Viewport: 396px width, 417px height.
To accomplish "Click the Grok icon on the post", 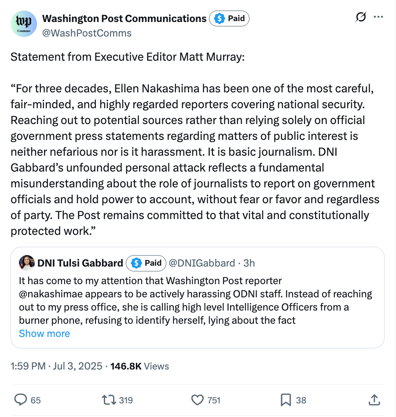I will tap(360, 18).
